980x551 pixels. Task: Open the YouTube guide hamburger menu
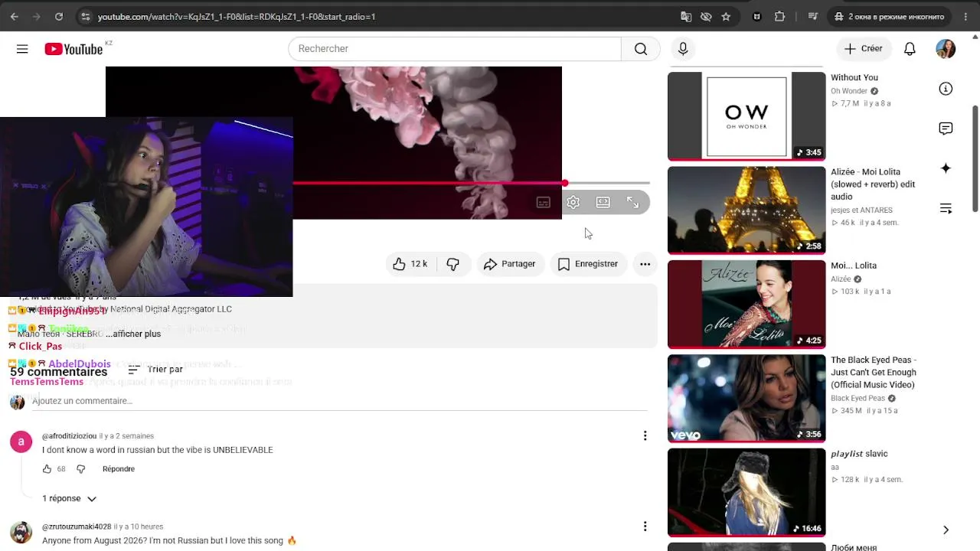pos(22,49)
